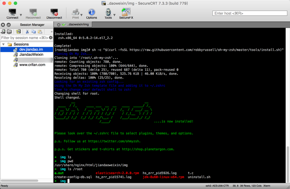Viewport: 290px width, 189px height.
Task: Open the Tools toolbar button
Action: 108,14
